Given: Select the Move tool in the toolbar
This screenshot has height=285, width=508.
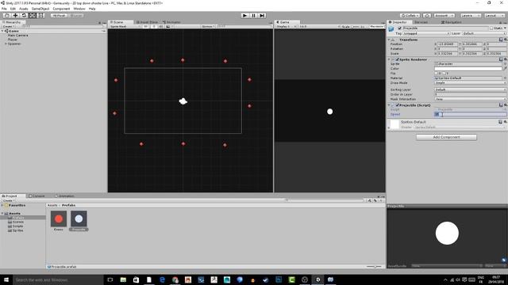Looking at the screenshot, I should [15, 16].
